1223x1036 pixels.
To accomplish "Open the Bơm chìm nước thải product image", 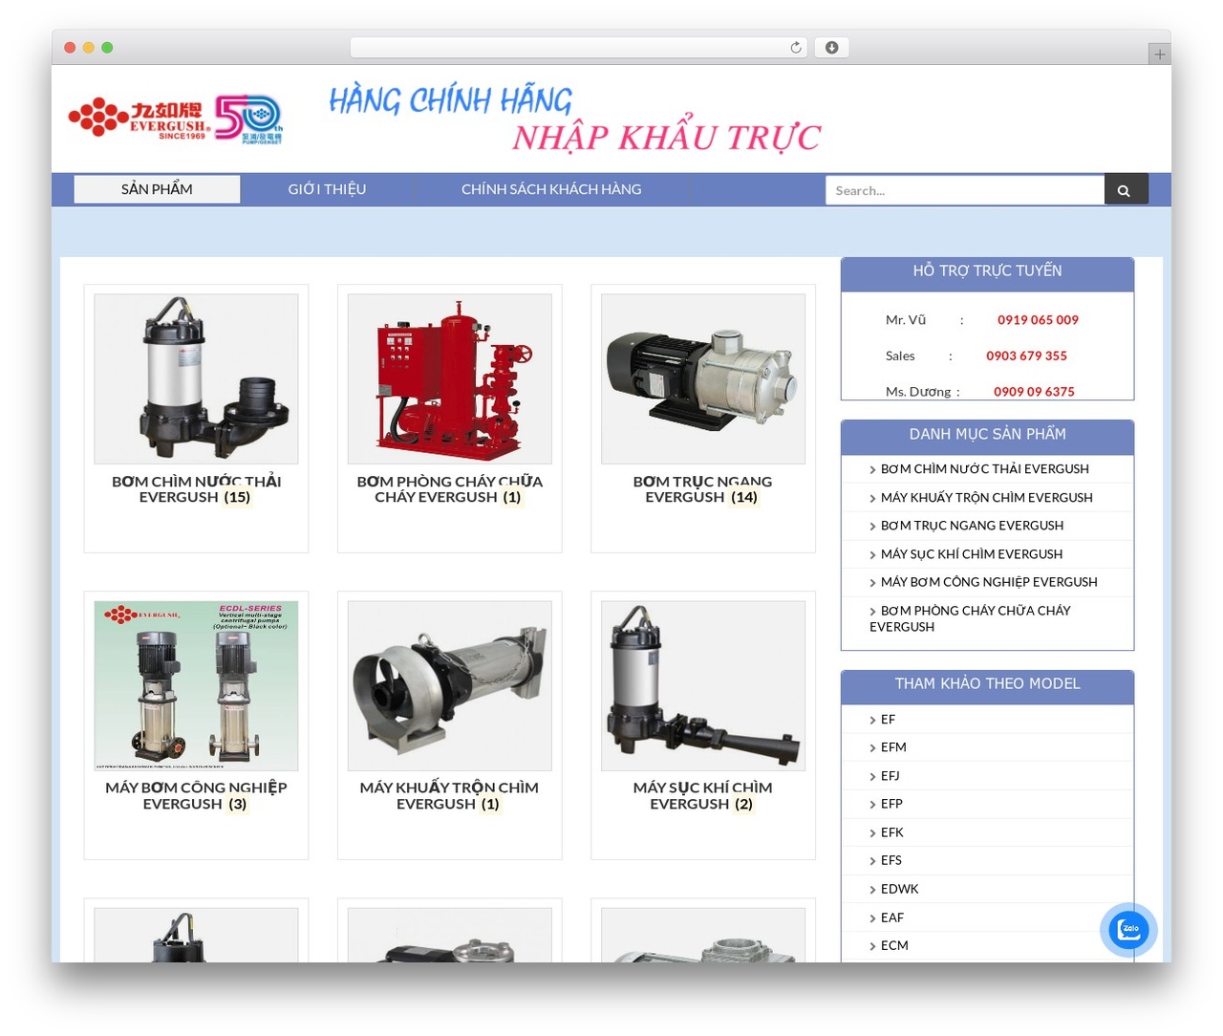I will 196,378.
